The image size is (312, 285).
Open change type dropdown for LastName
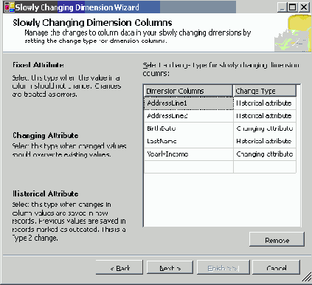click(265, 141)
